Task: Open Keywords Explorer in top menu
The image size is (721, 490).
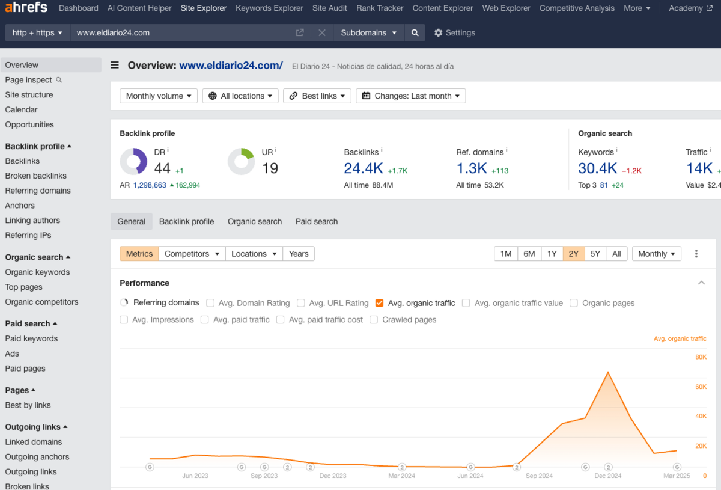Action: (x=269, y=8)
